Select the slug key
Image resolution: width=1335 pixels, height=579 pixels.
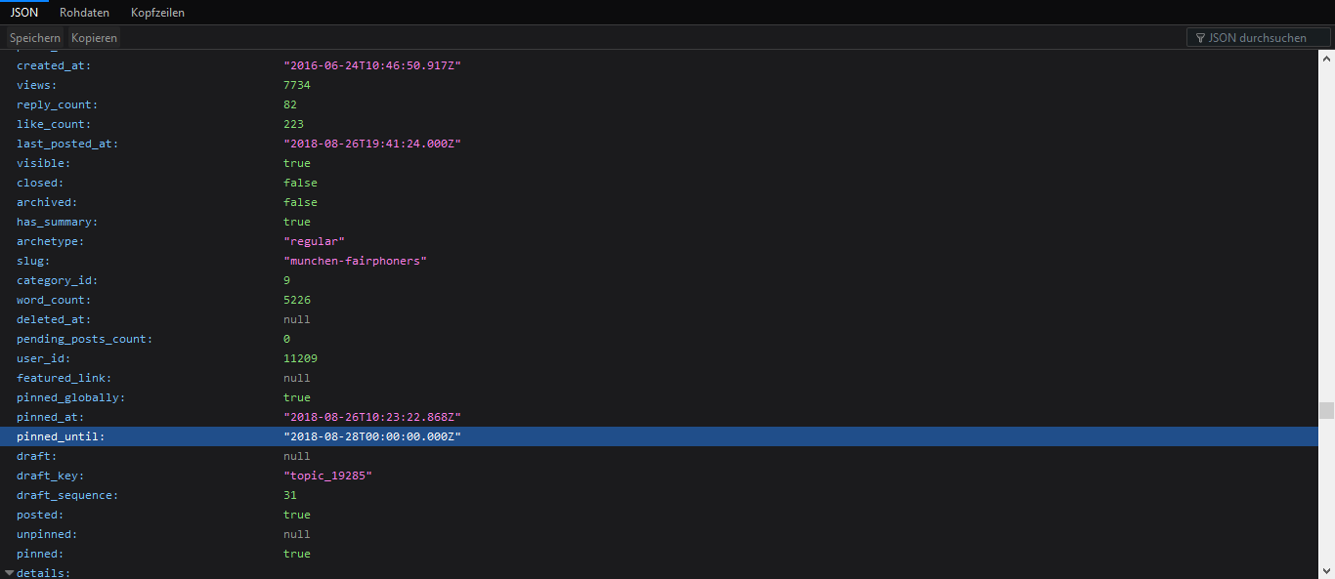(33, 261)
